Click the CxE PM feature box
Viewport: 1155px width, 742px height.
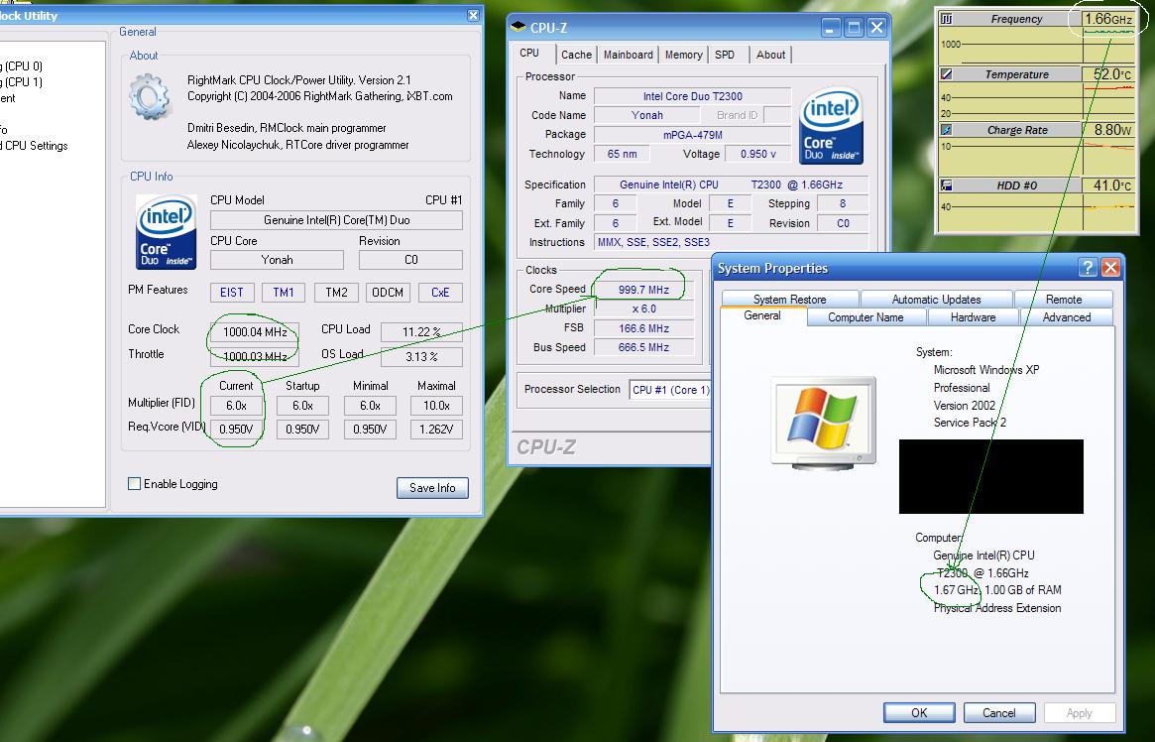pos(440,293)
